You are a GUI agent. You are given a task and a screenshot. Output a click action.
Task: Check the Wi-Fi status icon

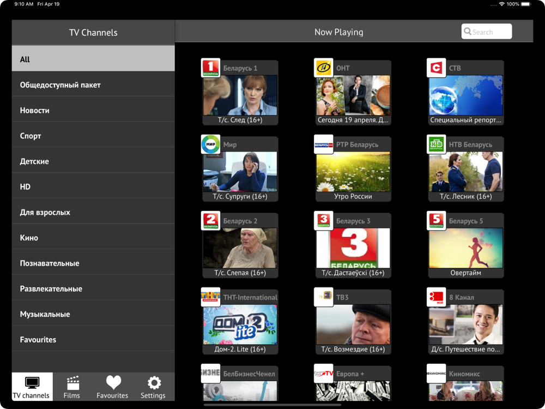click(501, 4)
